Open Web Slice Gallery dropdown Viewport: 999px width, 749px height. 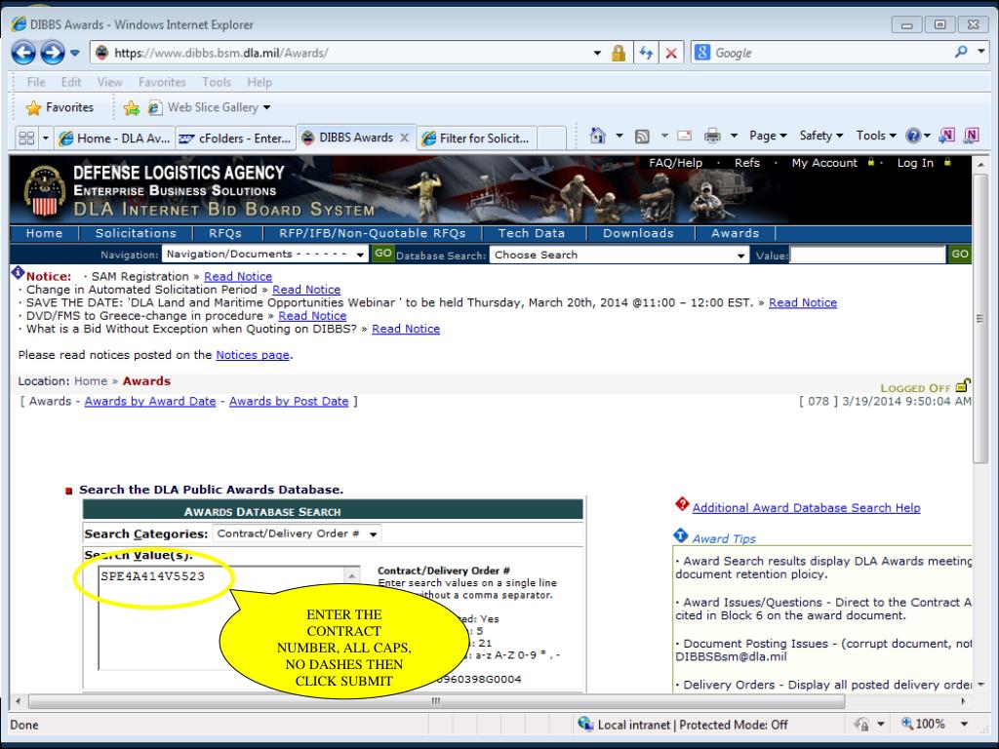266,107
